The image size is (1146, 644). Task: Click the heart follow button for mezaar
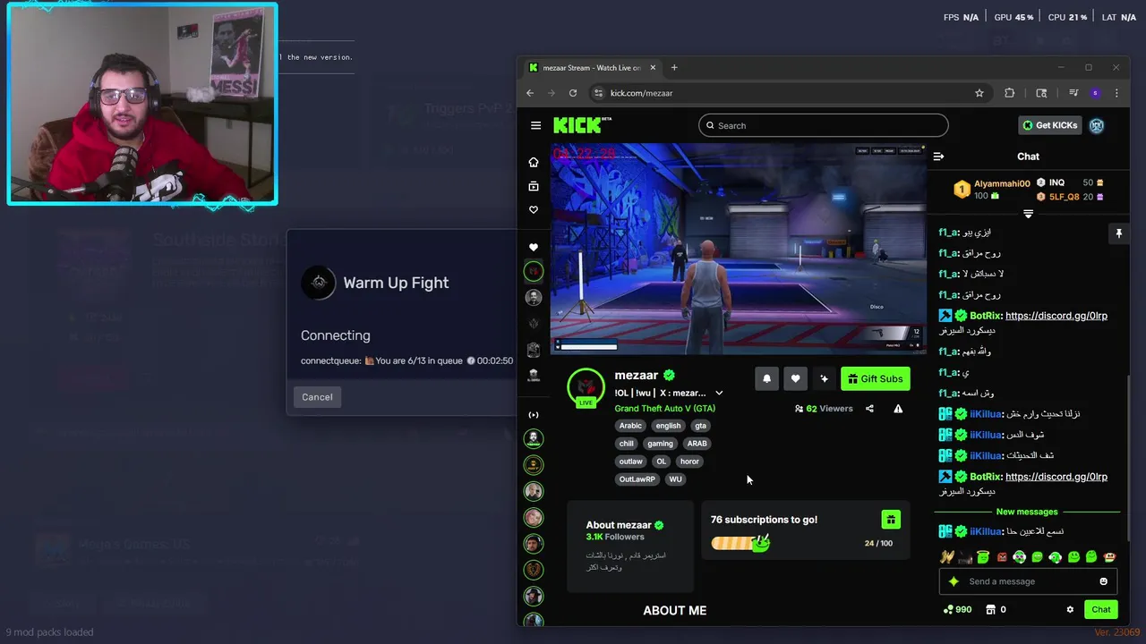tap(795, 378)
